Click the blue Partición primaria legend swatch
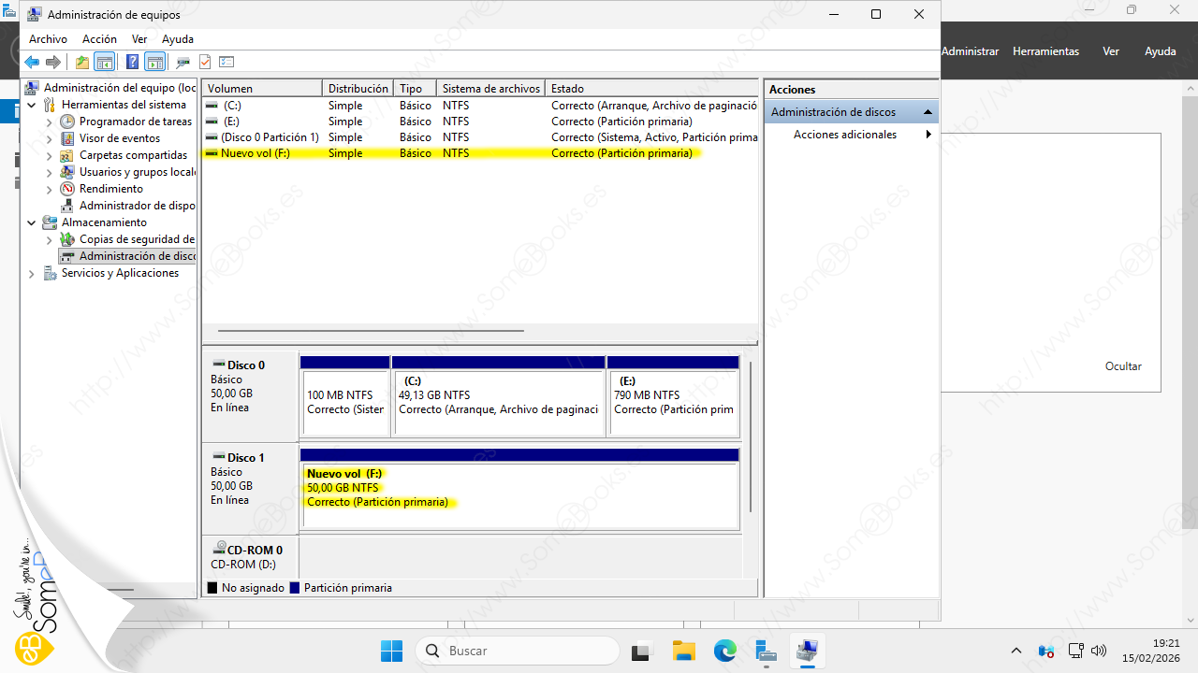The height and width of the screenshot is (673, 1198). (295, 588)
